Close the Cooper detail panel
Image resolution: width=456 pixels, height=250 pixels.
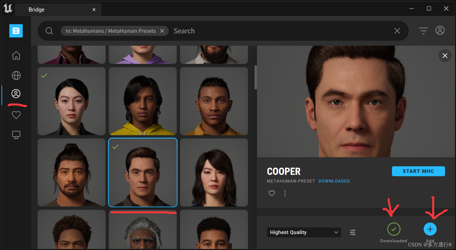coord(445,56)
